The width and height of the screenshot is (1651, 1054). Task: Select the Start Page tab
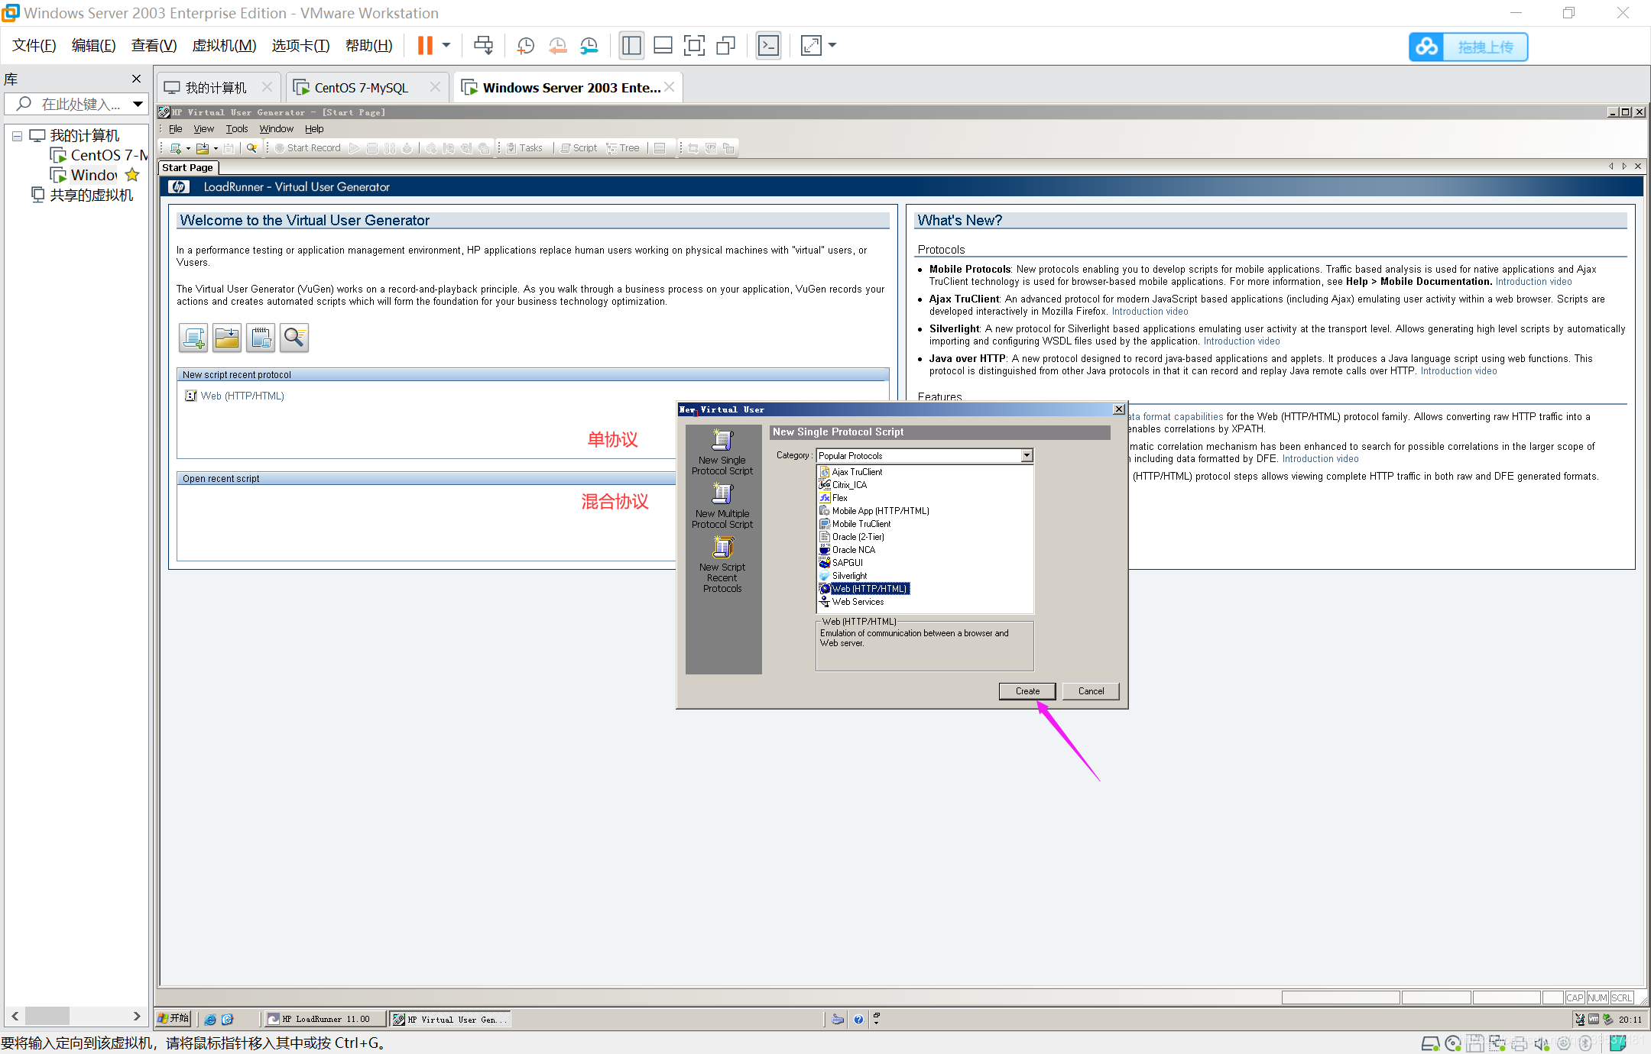(x=188, y=167)
